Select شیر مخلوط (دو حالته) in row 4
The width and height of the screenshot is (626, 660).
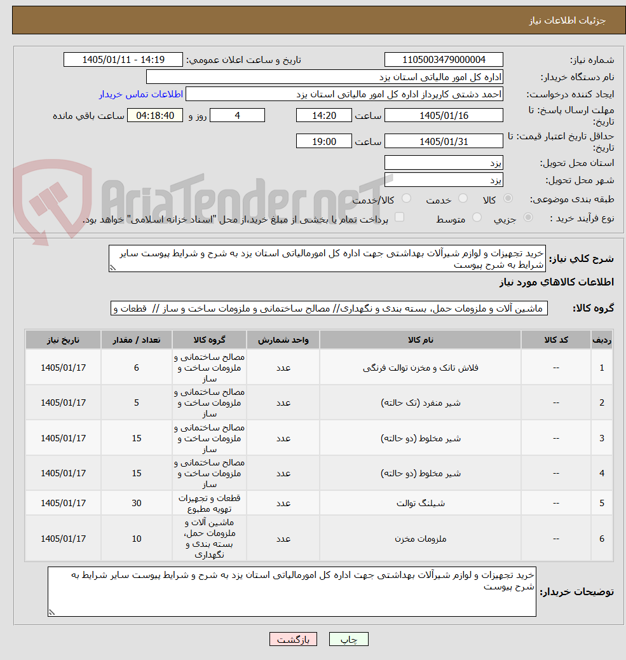click(420, 473)
